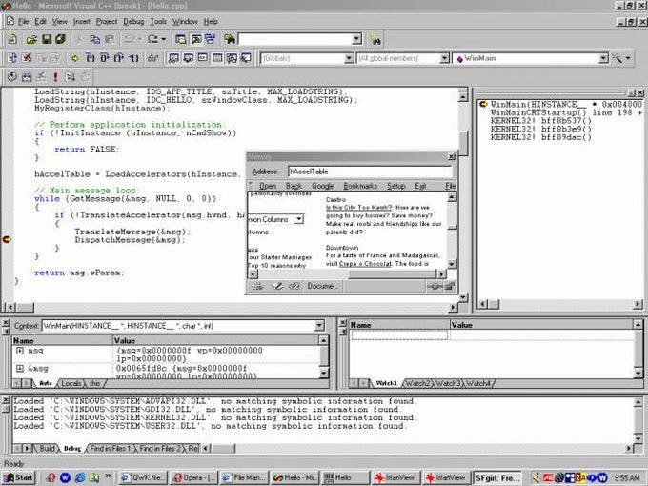This screenshot has width=648, height=486.
Task: Click the Restart debugger icon
Action: pos(12,58)
